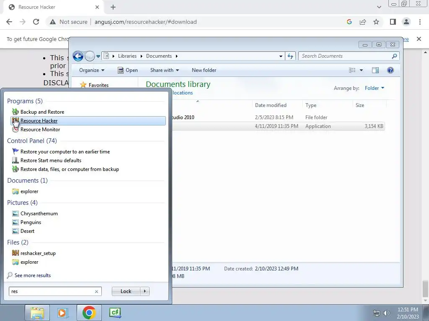Open Chrome profile icon
429x321 pixels.
pyautogui.click(x=406, y=22)
